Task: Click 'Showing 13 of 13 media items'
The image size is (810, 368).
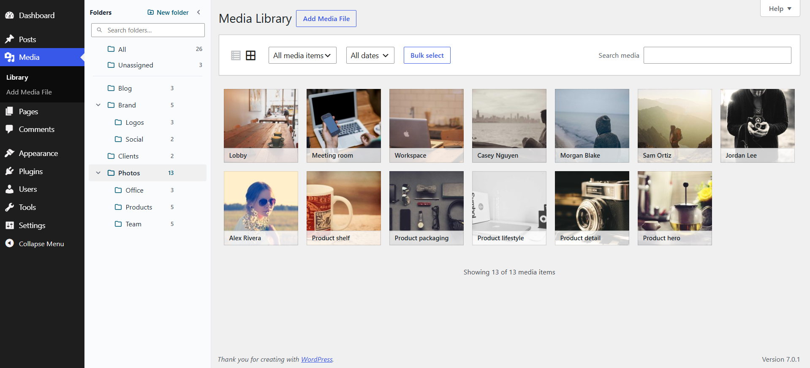Action: tap(509, 272)
